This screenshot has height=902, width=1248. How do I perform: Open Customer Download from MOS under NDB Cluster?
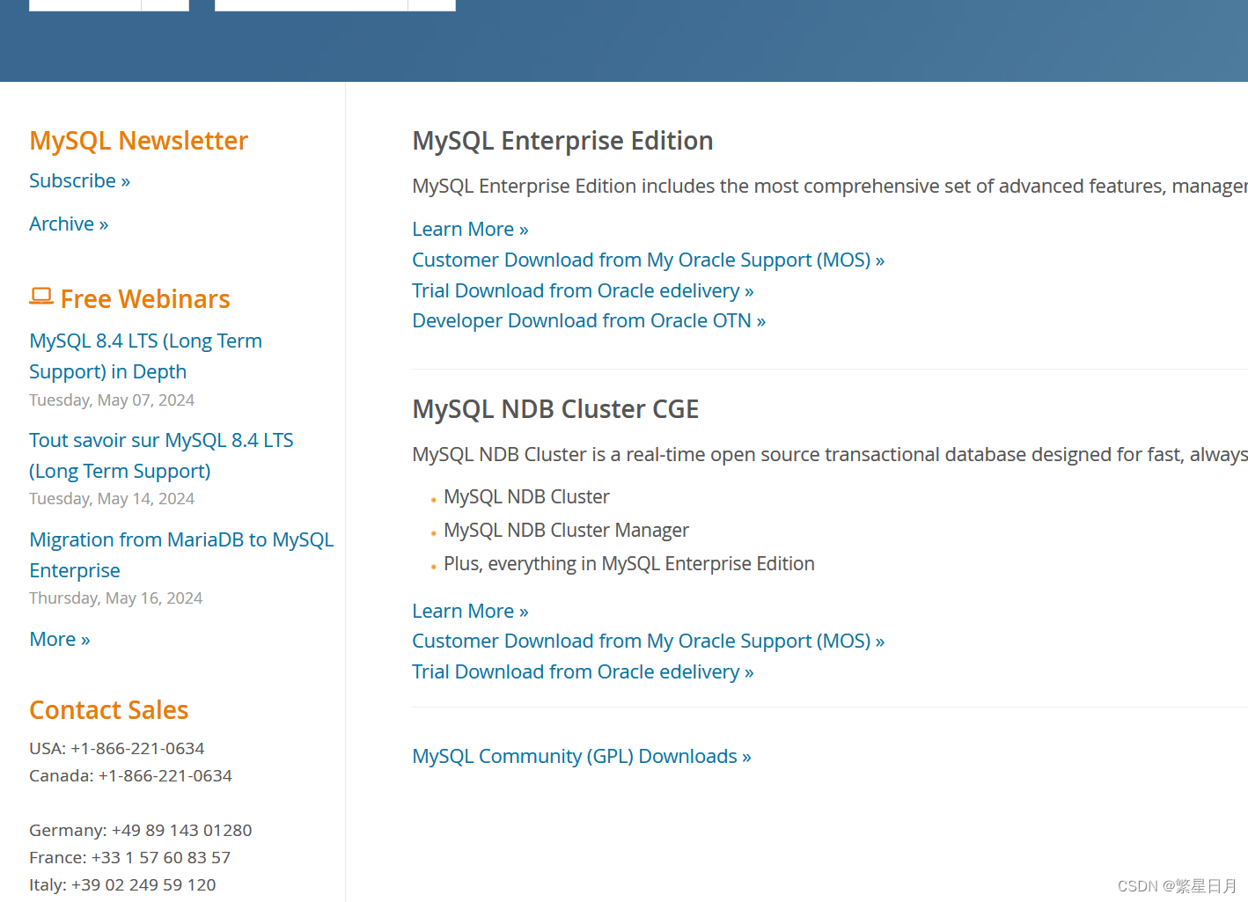tap(648, 641)
